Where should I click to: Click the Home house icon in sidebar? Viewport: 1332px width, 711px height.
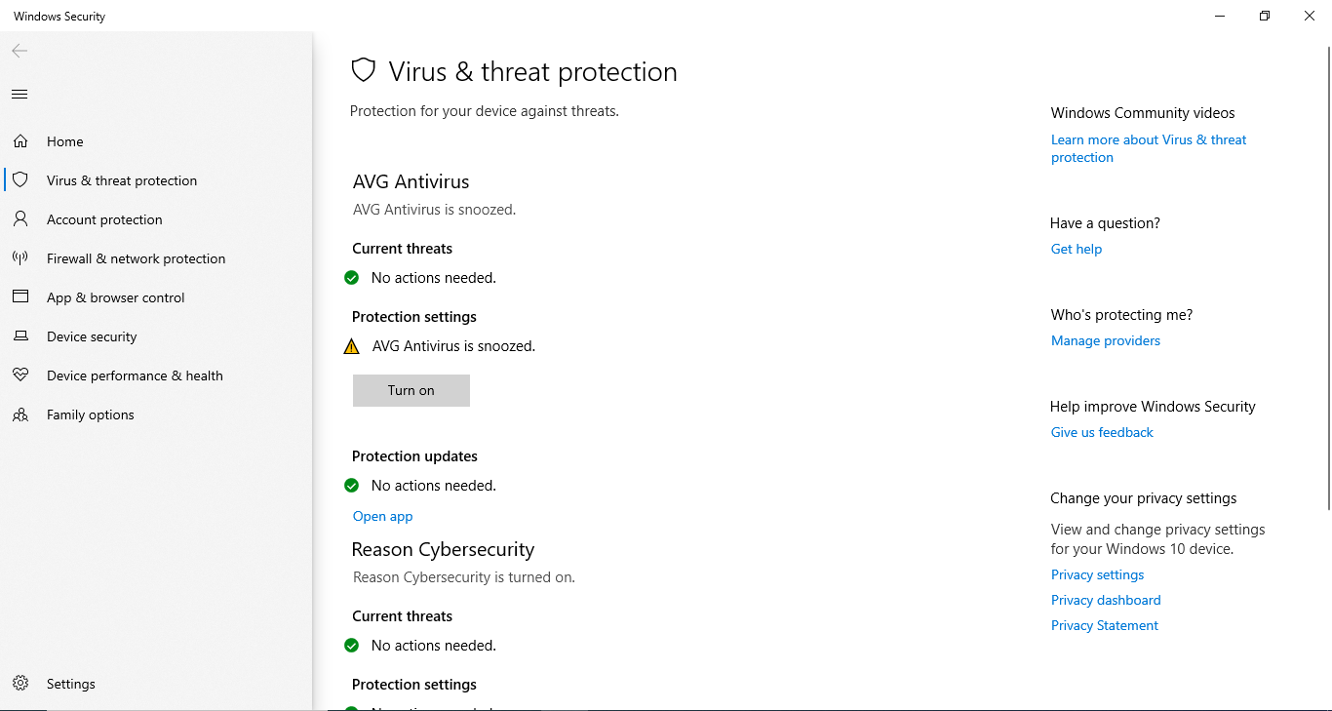click(20, 141)
